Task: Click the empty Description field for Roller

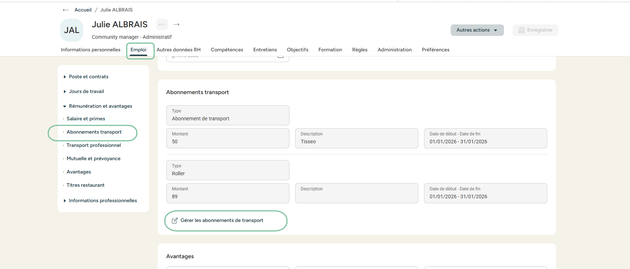Action: coord(356,194)
